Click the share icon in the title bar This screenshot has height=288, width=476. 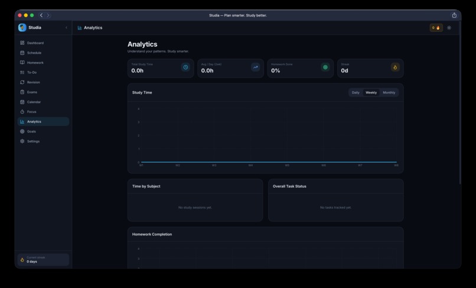(x=454, y=15)
